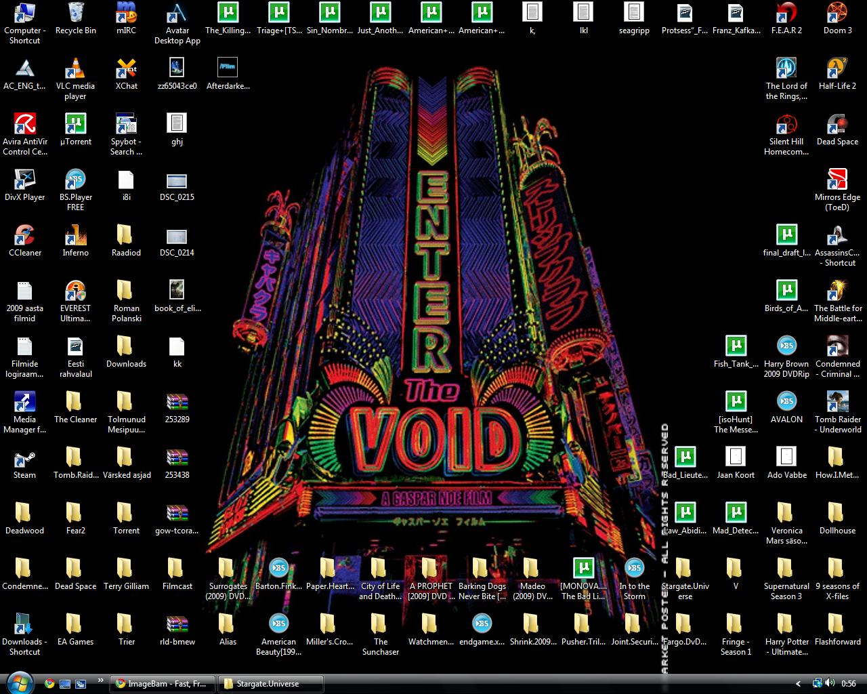Image resolution: width=867 pixels, height=694 pixels.
Task: Select the VLC media player icon
Action: tap(75, 79)
